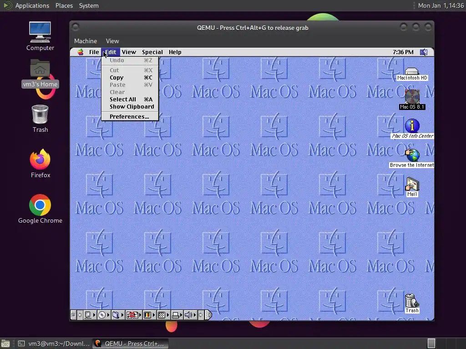Open Preferences... from the Edit menu
466x349 pixels.
[130, 117]
